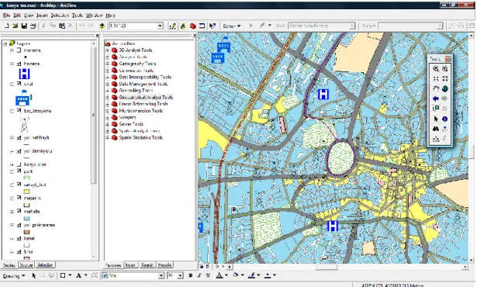Toggle visibility of the mezarlik layer
The width and height of the screenshot is (477, 287).
tap(19, 198)
